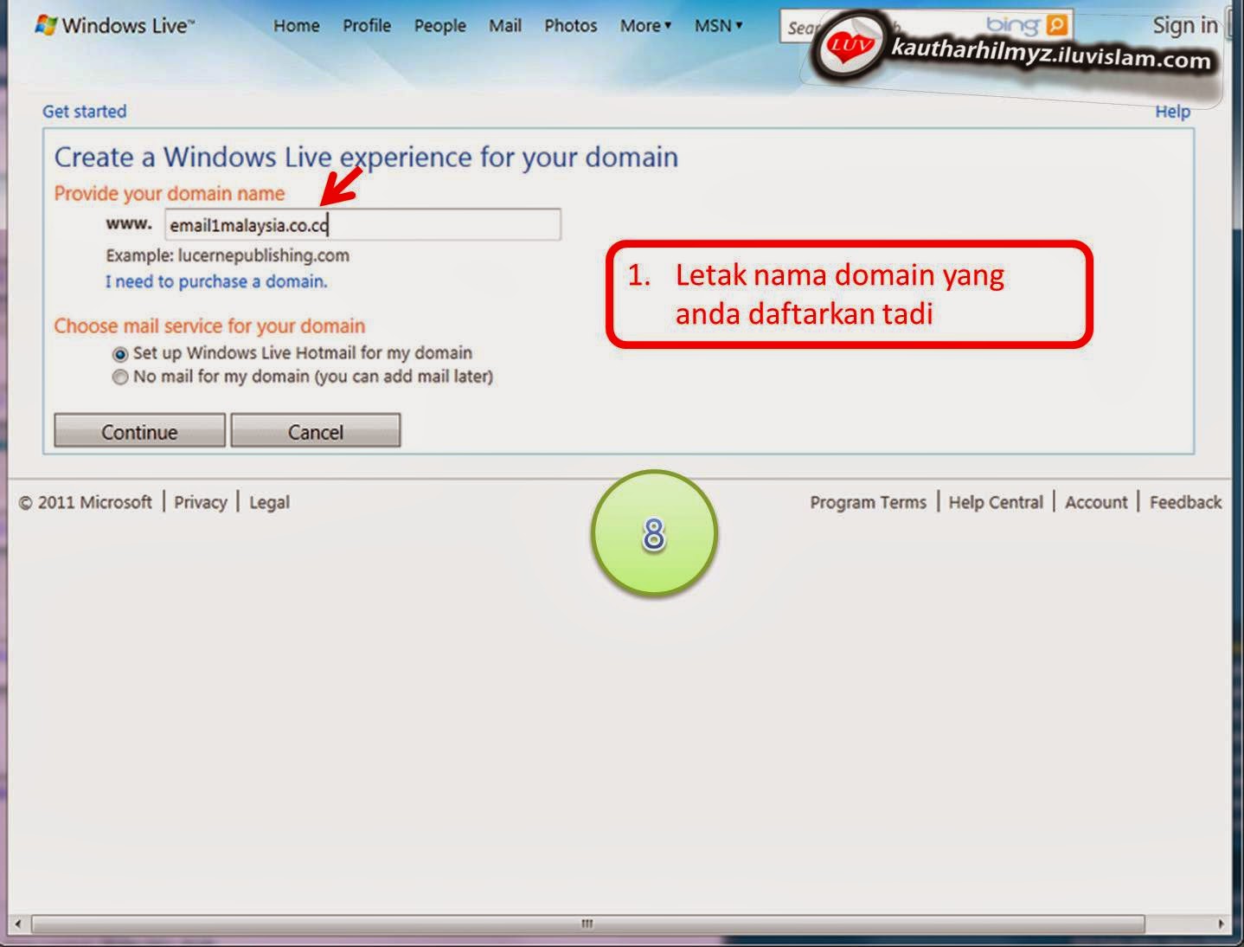Expand the More dropdown menu
This screenshot has height=947, width=1244.
coord(645,26)
